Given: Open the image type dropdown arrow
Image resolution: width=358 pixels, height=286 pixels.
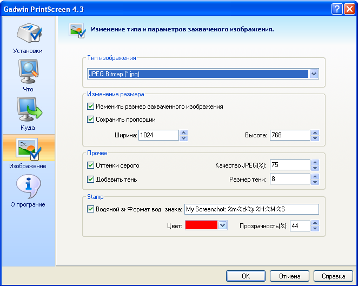Looking at the screenshot, I should coord(314,74).
